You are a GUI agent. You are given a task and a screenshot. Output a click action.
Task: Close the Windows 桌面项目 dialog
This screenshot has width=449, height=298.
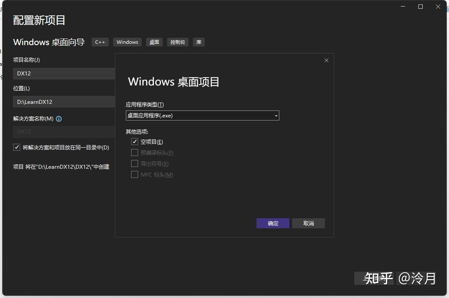coord(326,60)
